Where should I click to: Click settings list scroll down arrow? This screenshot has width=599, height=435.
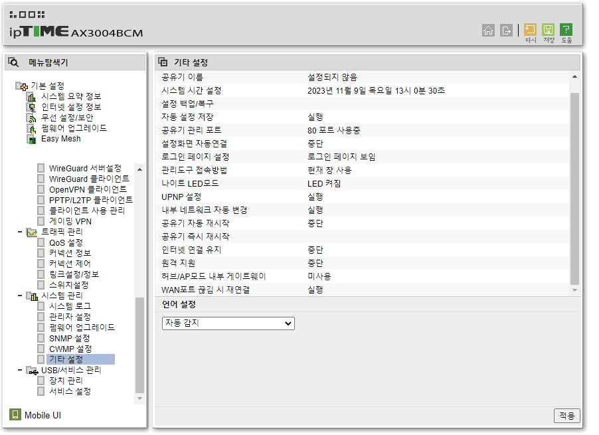[574, 290]
